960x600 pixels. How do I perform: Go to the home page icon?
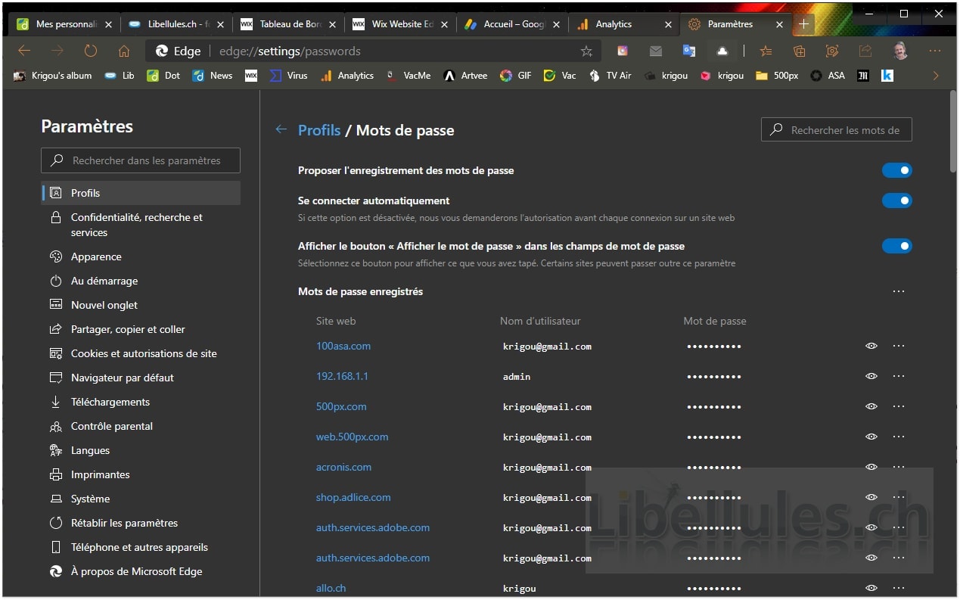(124, 51)
